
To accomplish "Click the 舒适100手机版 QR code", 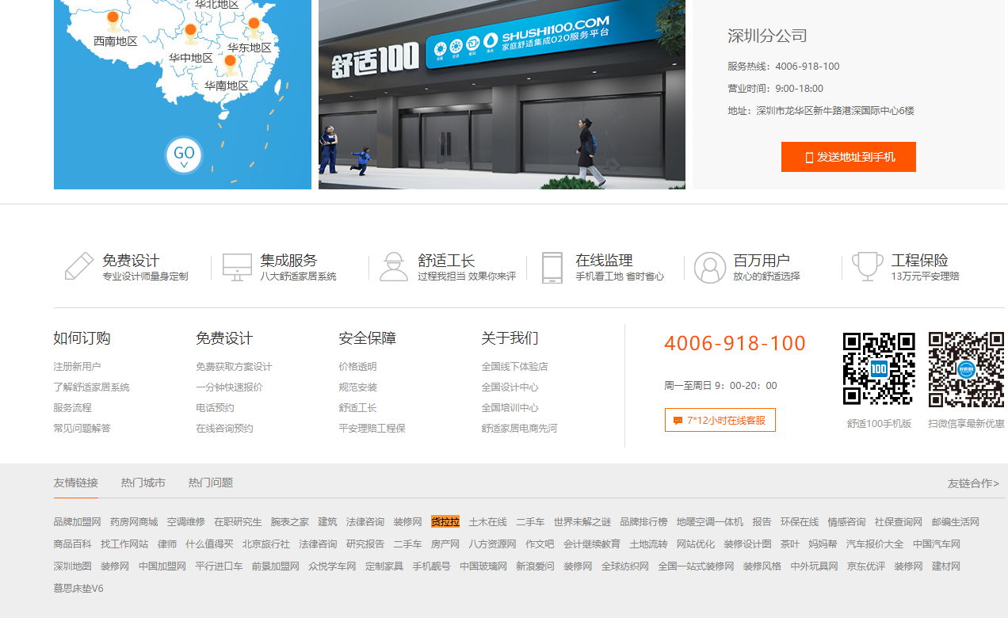I will coord(879,369).
